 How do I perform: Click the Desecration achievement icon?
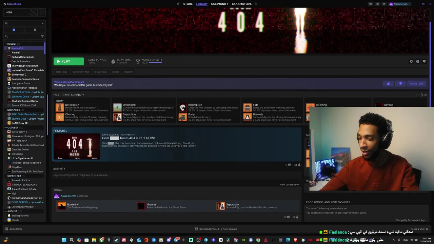(x=60, y=108)
